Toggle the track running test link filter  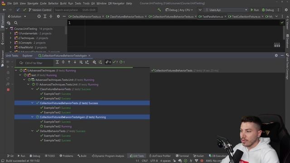[108, 62]
